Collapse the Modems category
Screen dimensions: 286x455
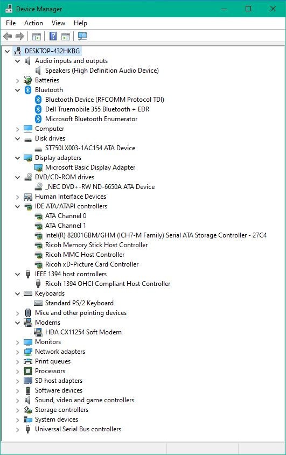point(17,323)
